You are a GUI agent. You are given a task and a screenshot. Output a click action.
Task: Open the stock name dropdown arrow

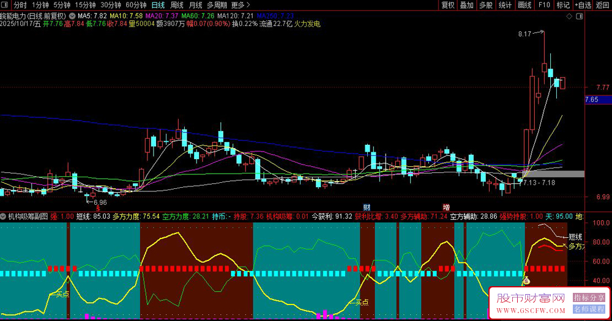point(73,16)
